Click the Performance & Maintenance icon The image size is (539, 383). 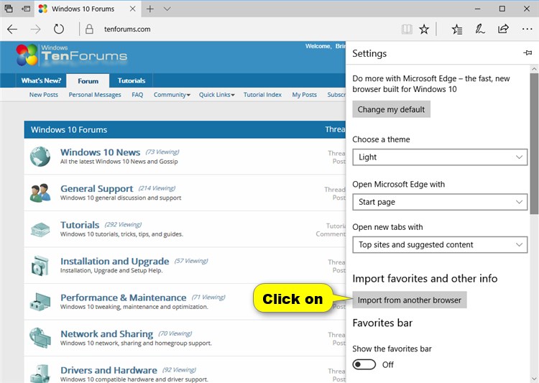point(40,302)
